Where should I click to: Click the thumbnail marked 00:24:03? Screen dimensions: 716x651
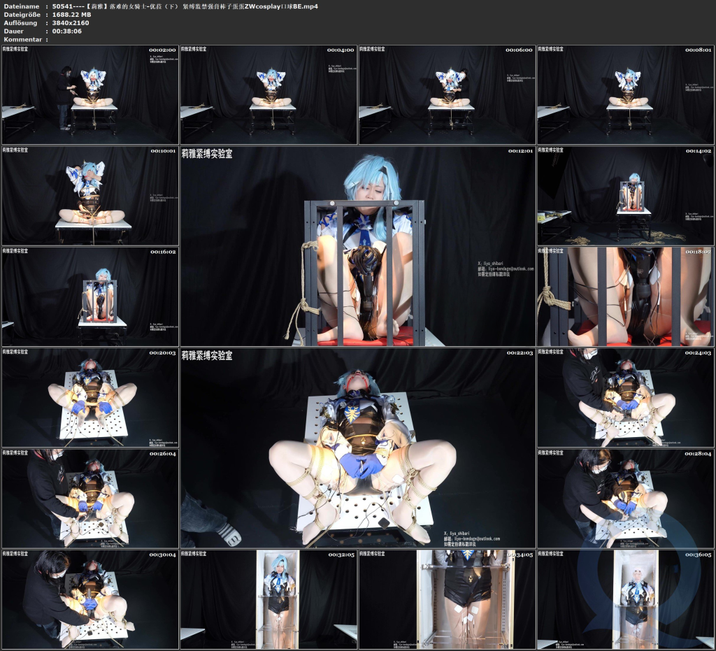point(626,397)
